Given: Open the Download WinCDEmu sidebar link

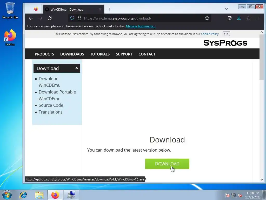Looking at the screenshot, I should [49, 82].
